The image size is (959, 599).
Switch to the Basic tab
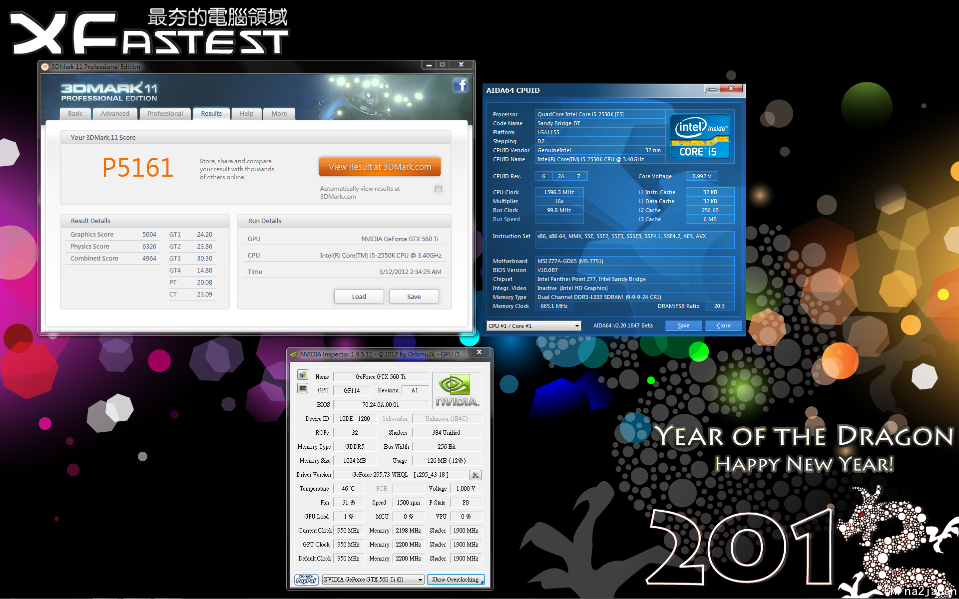pos(75,114)
